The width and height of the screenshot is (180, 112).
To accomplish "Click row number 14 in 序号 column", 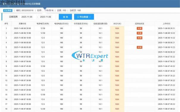I will tap(6, 90).
